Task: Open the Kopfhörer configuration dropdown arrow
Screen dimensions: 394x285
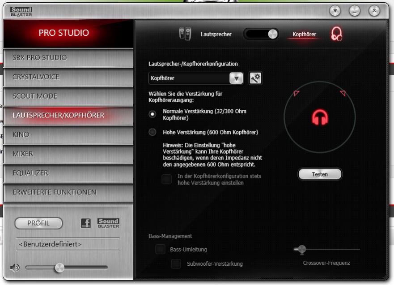Action: pos(236,78)
